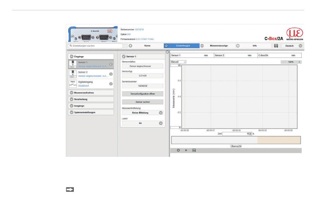Open the Messwertanzeige tab

click(219, 46)
